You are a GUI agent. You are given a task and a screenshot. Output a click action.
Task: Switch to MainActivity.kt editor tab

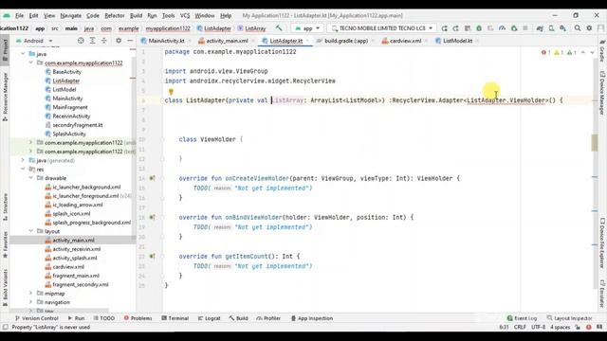pos(166,41)
